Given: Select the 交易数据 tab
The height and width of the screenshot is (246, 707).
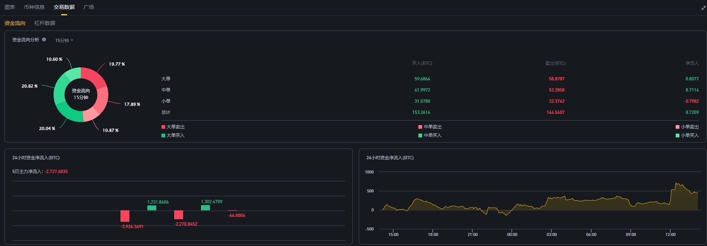Looking at the screenshot, I should 64,7.
